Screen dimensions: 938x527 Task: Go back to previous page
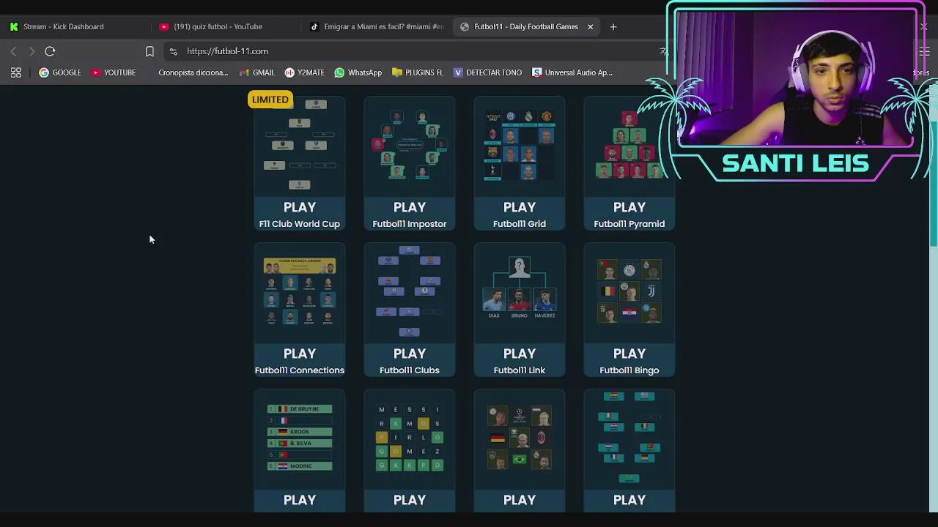tap(13, 51)
